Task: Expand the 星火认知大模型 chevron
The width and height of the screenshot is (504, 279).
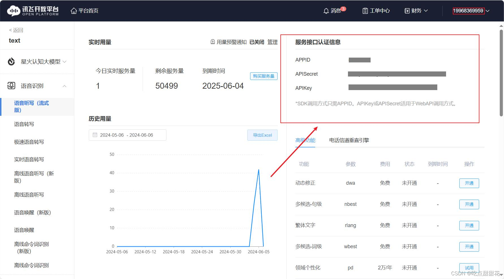Action: [64, 62]
